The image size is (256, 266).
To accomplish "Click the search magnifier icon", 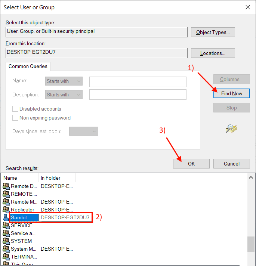I will 231,129.
